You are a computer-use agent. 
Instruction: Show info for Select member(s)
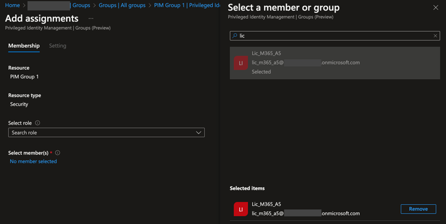[58, 153]
